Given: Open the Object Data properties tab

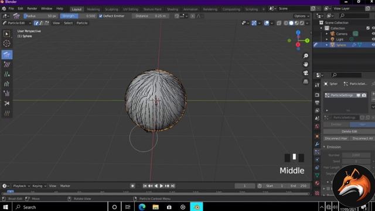Looking at the screenshot, I should 317,175.
